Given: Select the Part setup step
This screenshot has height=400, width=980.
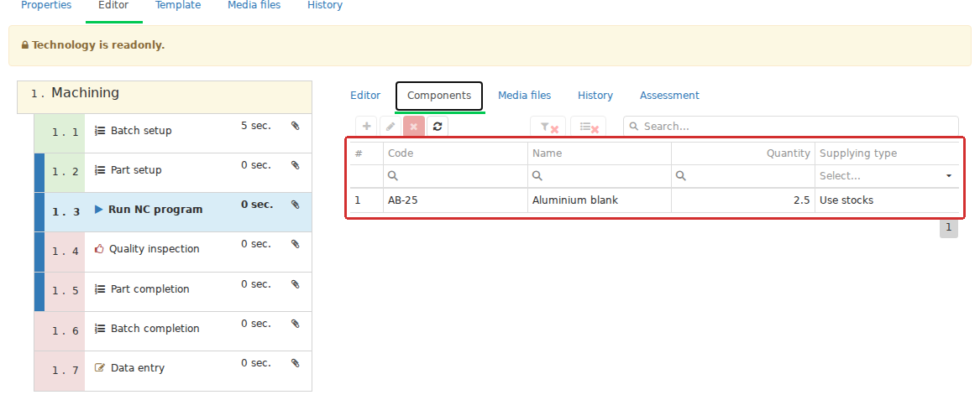Looking at the screenshot, I should (x=173, y=173).
